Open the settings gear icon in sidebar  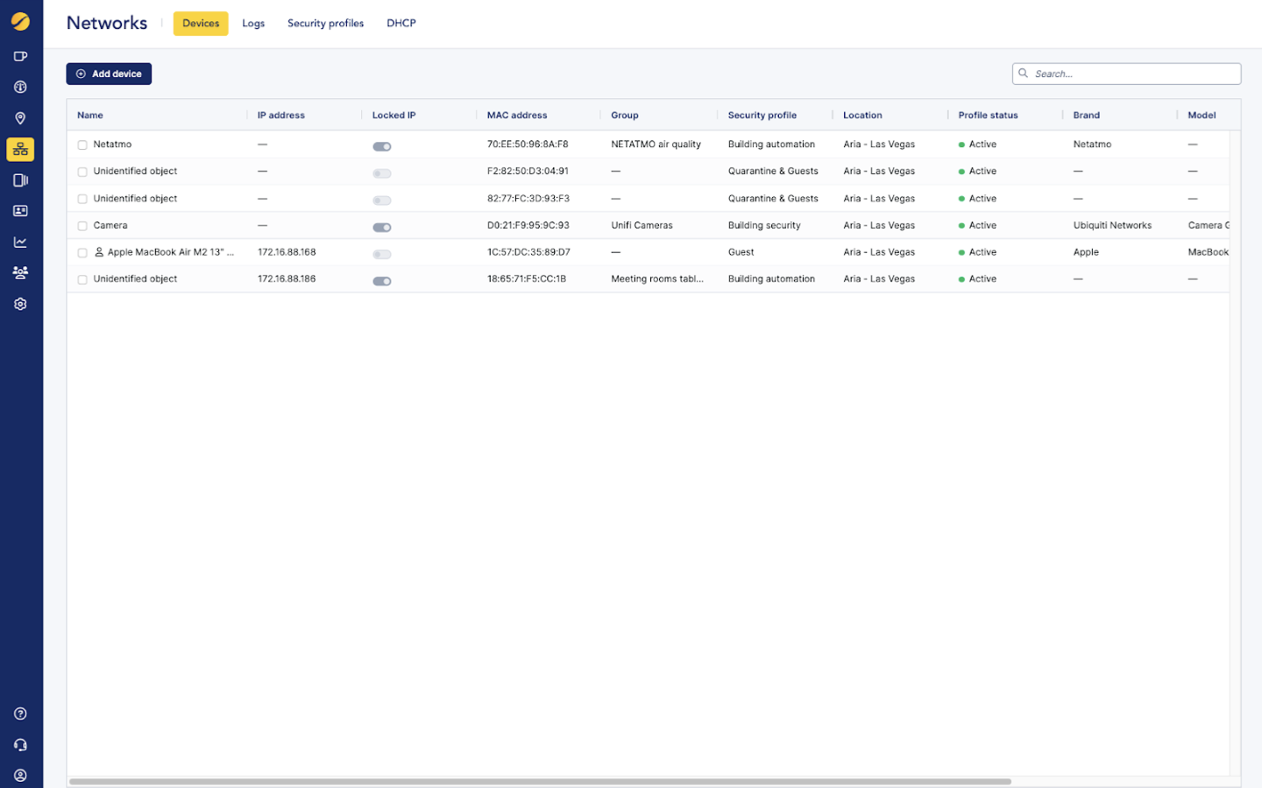20,304
